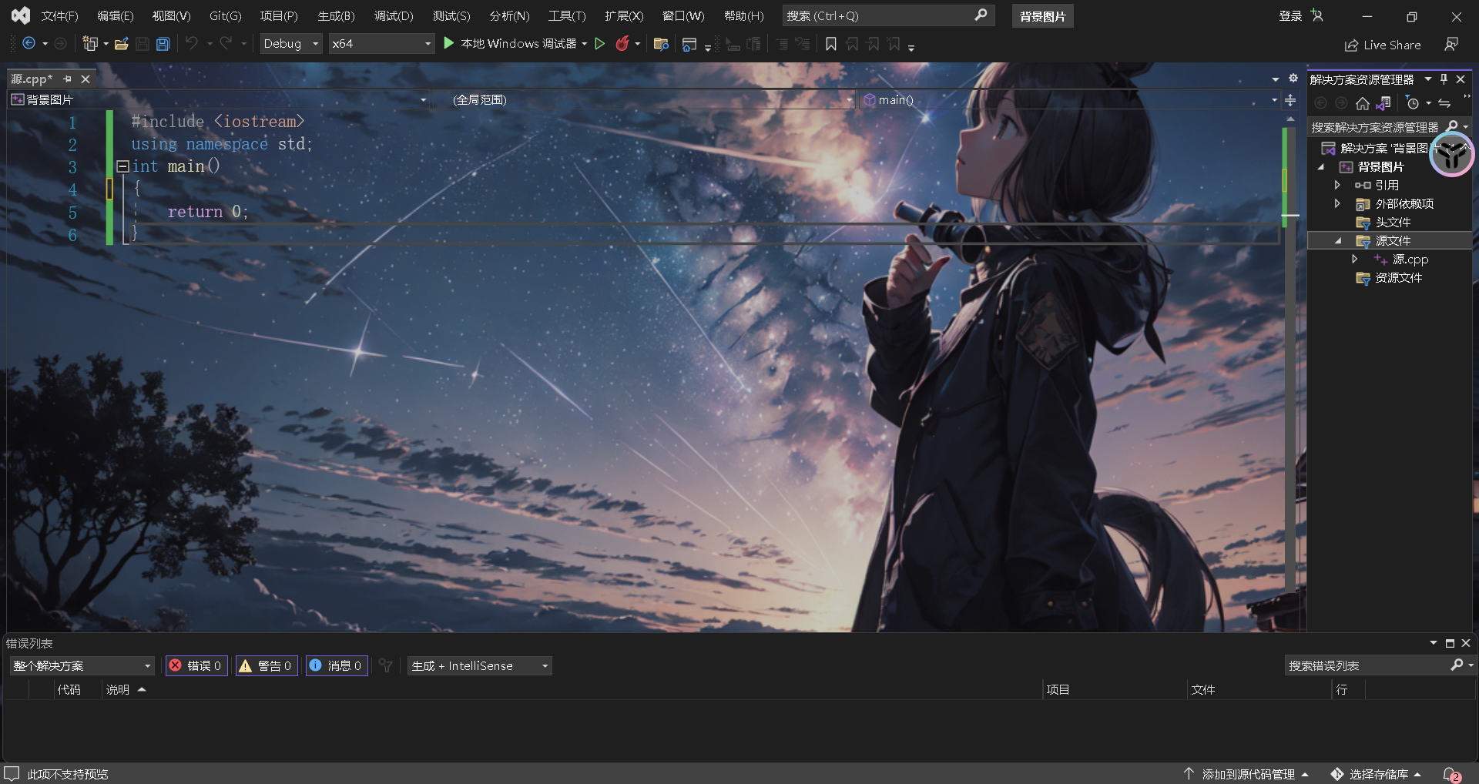
Task: Click the New Project toolbar icon
Action: tap(90, 44)
